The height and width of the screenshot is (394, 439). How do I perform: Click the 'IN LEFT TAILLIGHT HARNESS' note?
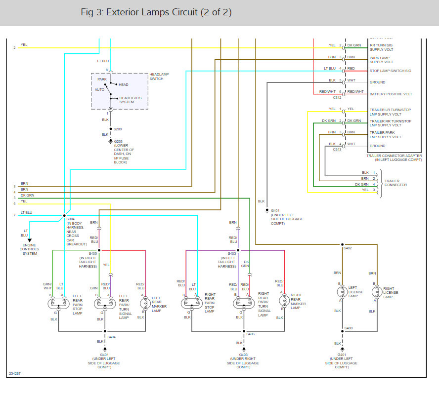point(227,262)
